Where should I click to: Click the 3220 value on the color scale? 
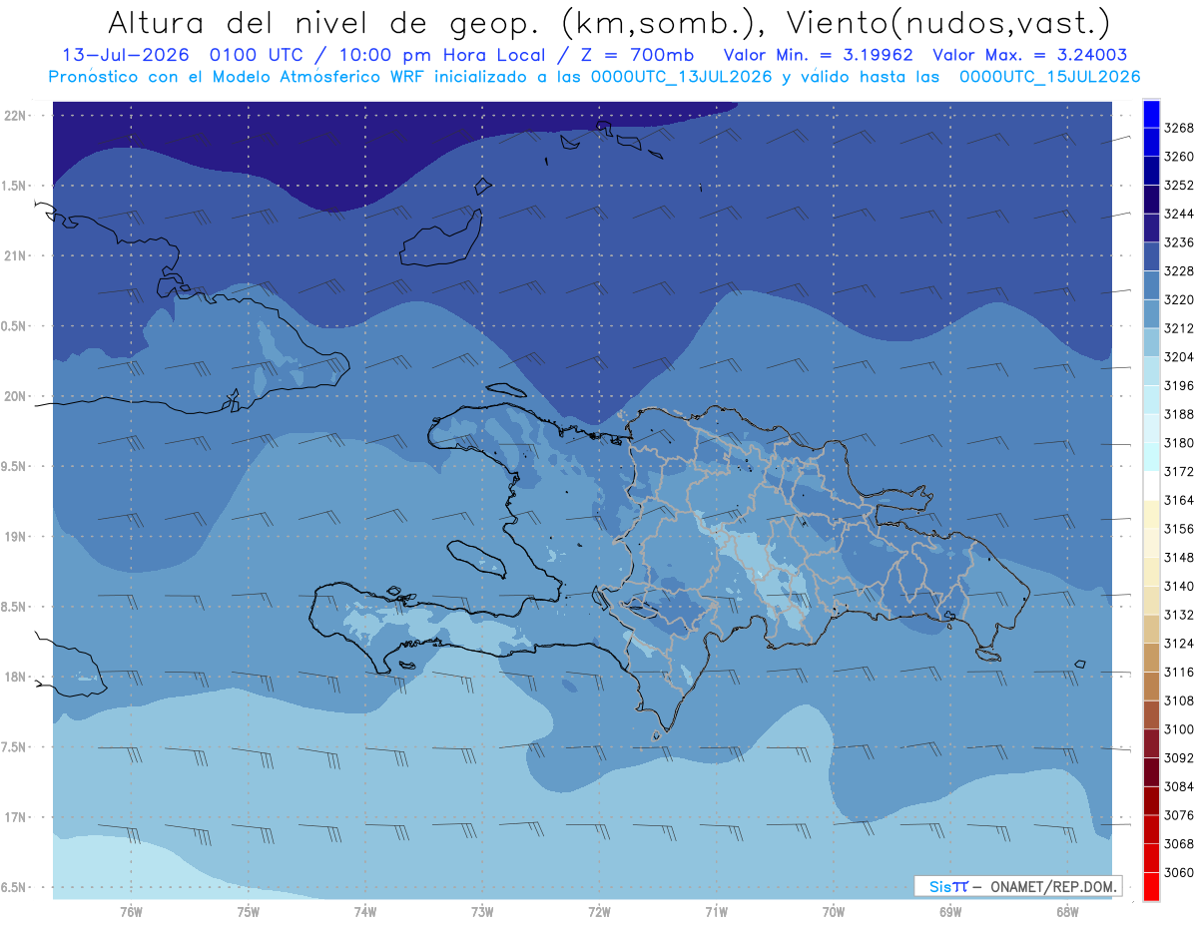point(1179,300)
